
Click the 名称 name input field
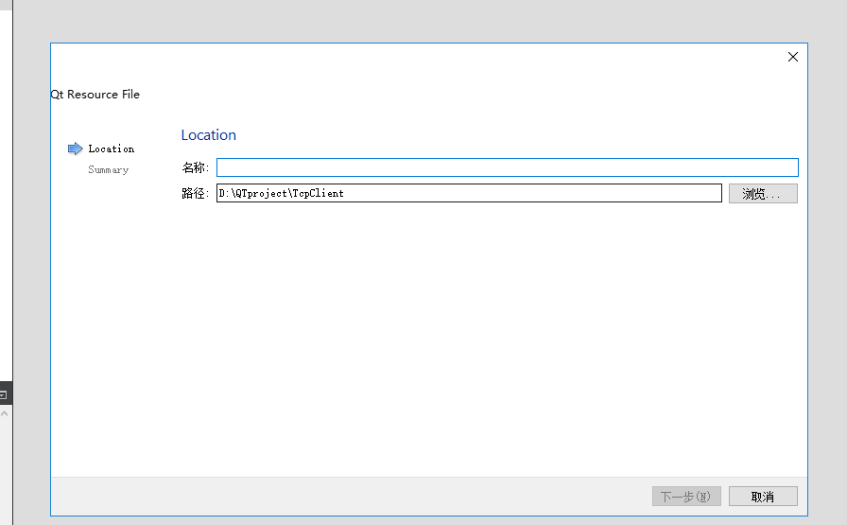pyautogui.click(x=508, y=167)
